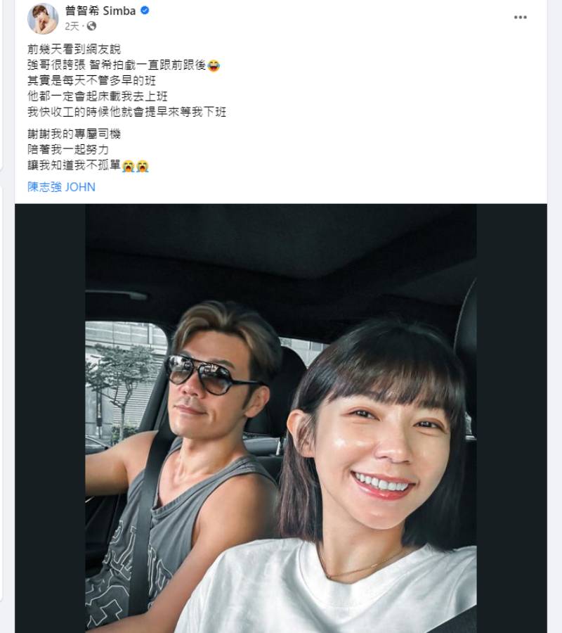The width and height of the screenshot is (562, 633).
Task: Open the tagged profile 陳志強 JOHN
Action: pyautogui.click(x=61, y=187)
